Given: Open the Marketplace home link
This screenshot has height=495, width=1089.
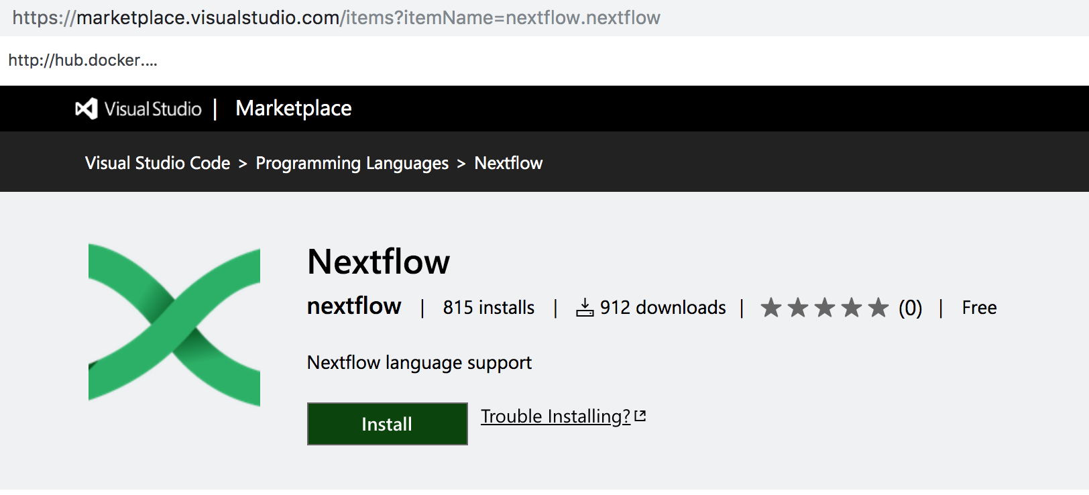Looking at the screenshot, I should [294, 109].
